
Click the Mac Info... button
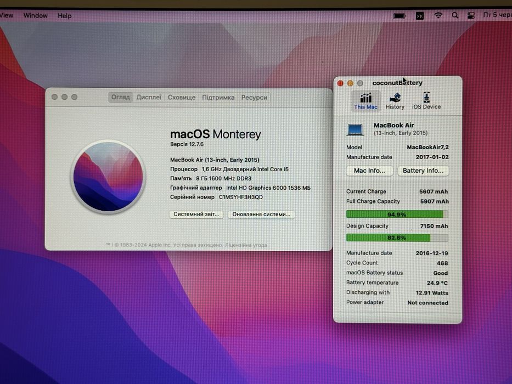[369, 171]
